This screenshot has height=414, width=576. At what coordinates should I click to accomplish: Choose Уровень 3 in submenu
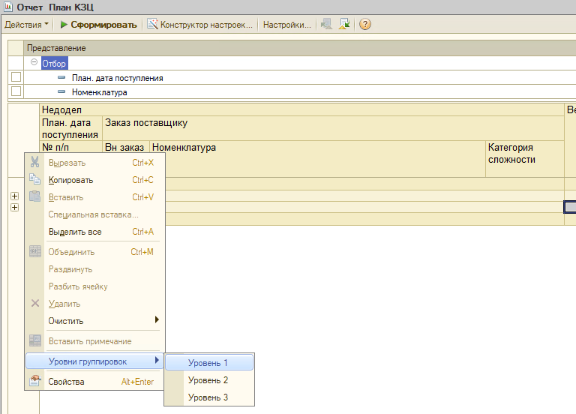(x=209, y=397)
